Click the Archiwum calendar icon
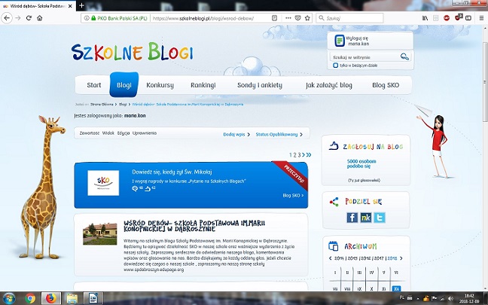This screenshot has width=488, height=305. point(334,246)
